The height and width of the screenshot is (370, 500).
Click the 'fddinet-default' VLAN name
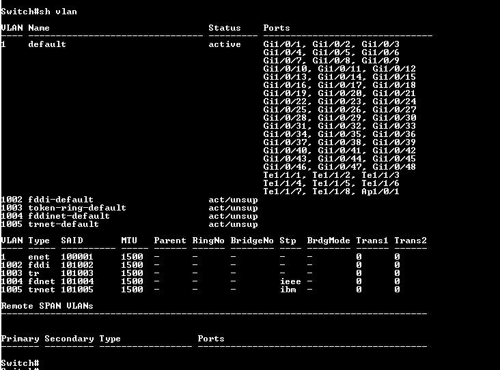pos(69,216)
